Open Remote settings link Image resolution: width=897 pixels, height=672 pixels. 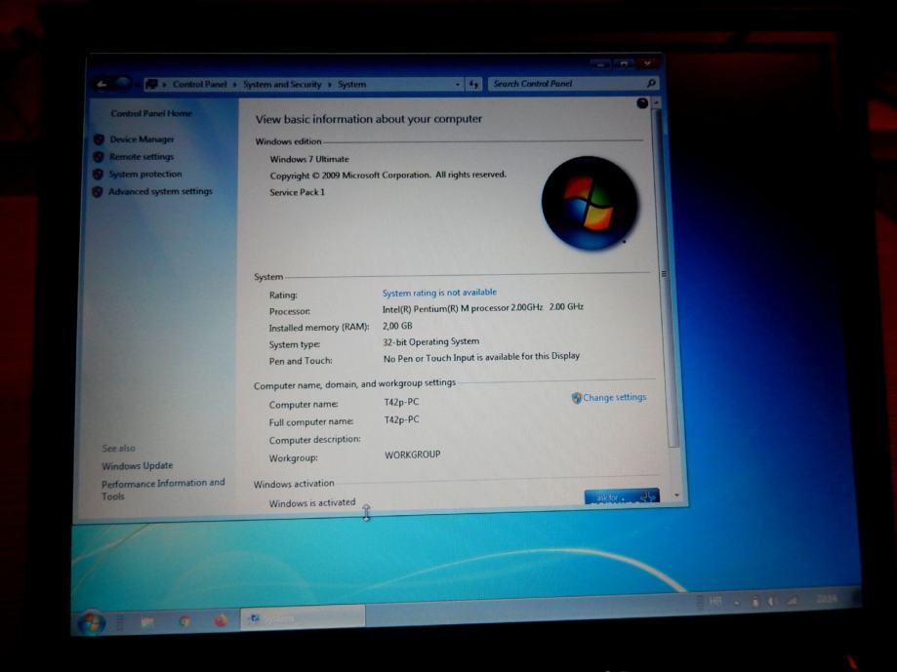142,157
